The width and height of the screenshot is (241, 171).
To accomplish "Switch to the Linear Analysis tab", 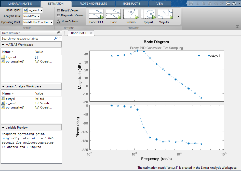I will click(x=20, y=4).
